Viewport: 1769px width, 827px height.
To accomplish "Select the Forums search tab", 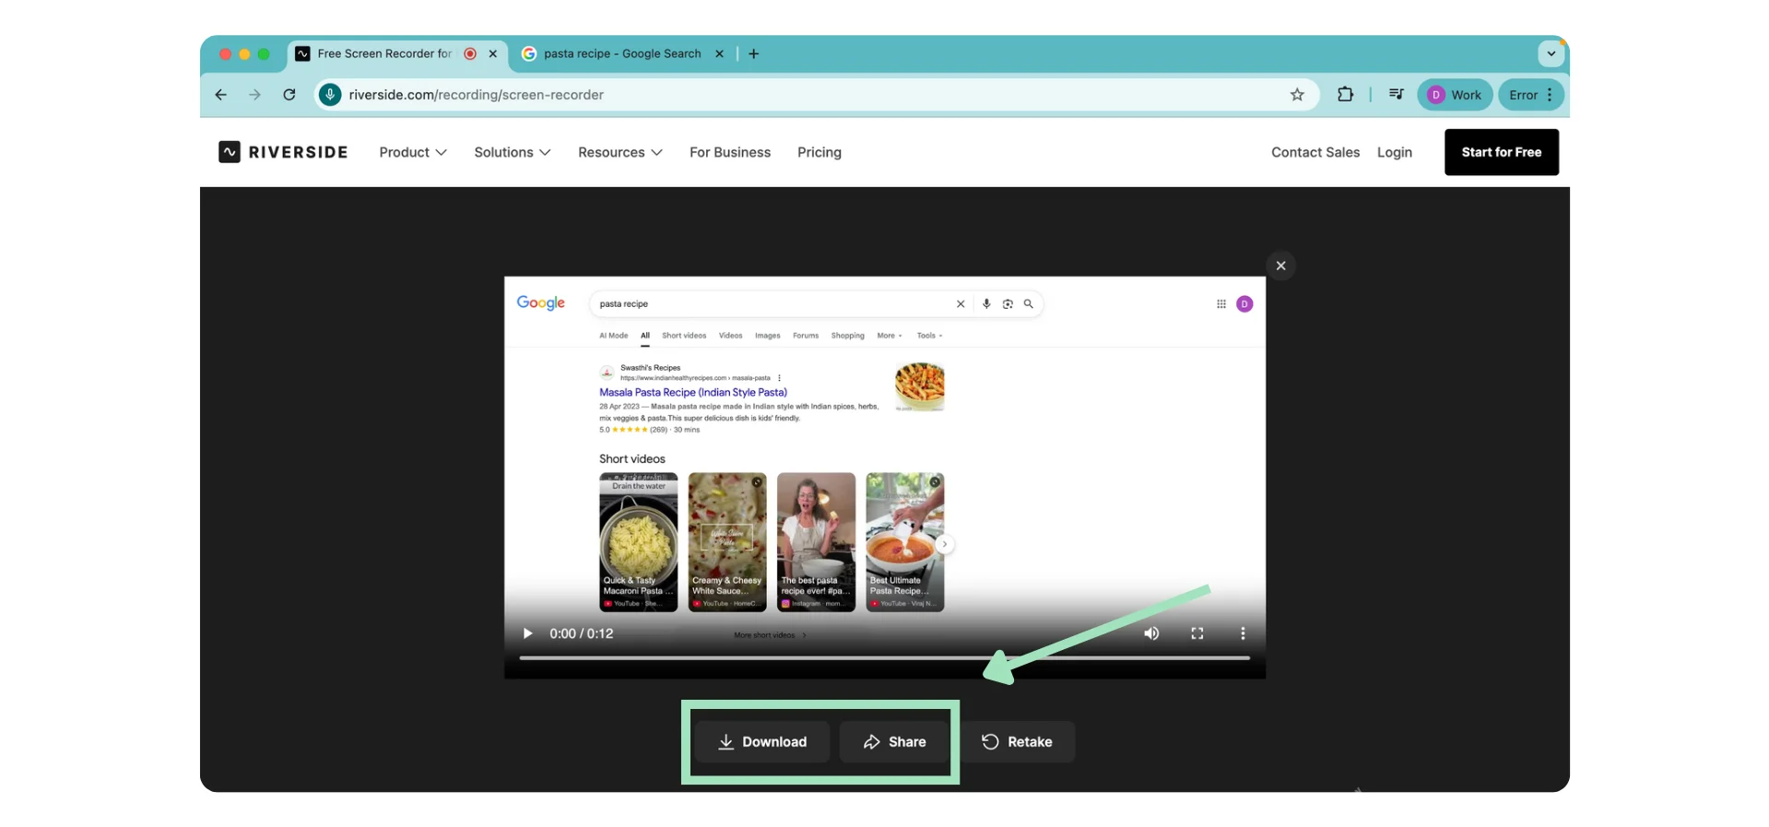I will coord(806,336).
